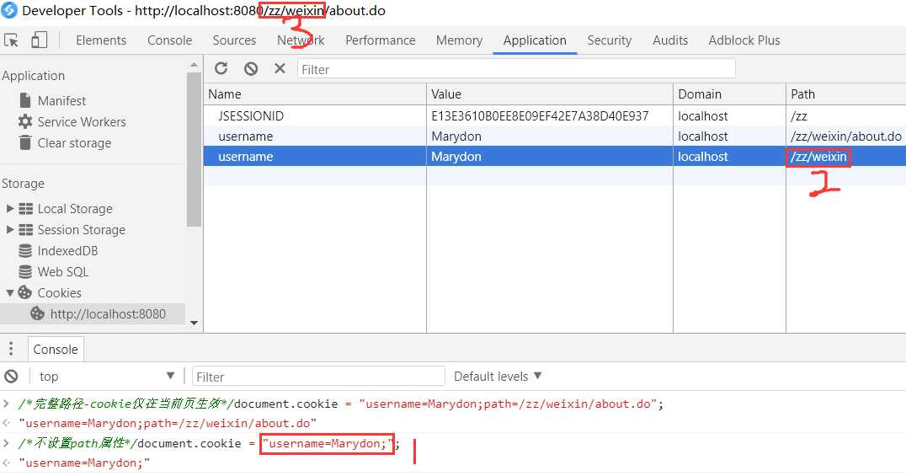This screenshot has width=906, height=476.
Task: Select Web SQL in Storage section
Action: 63,272
